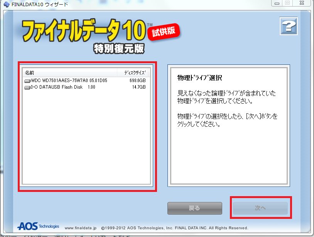314x237 pixels.
Task: Open help via the question mark icon
Action: click(289, 26)
